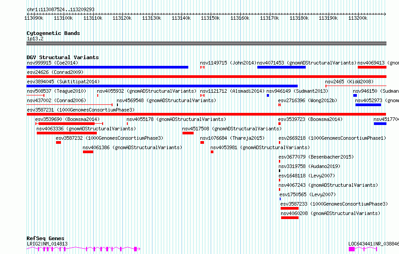Image resolution: width=399 pixels, height=254 pixels.
Task: Open the nsv4055178 (gnomADStructuralVariants) label
Action: (176, 119)
